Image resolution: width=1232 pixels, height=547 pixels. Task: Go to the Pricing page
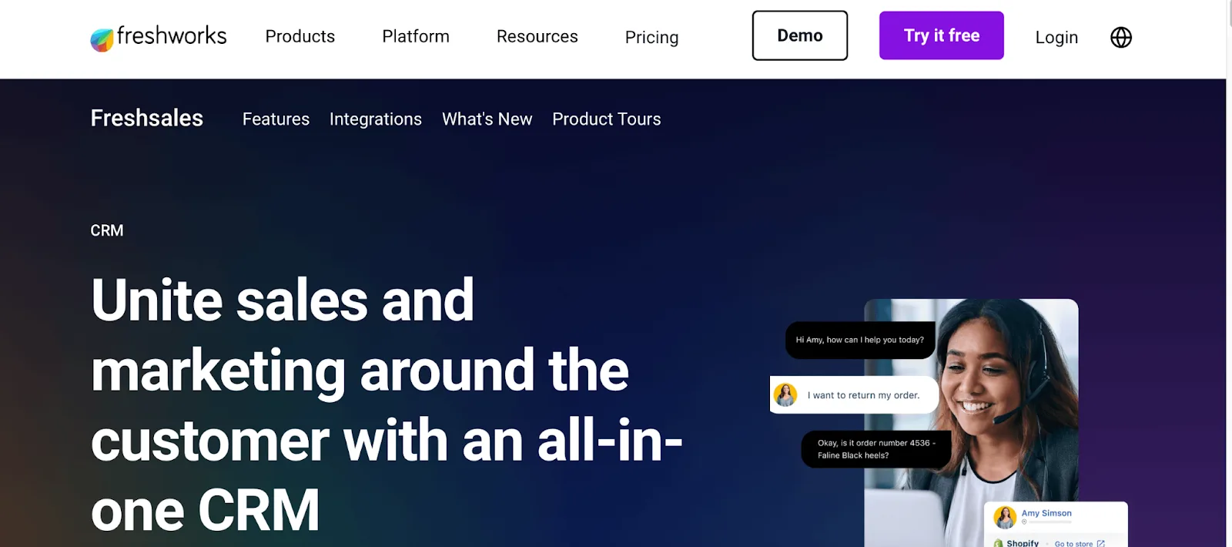651,37
